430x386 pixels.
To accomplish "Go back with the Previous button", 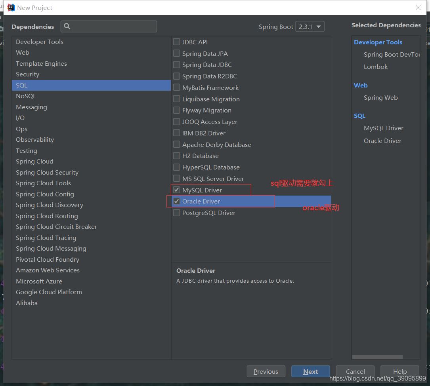I will [266, 371].
